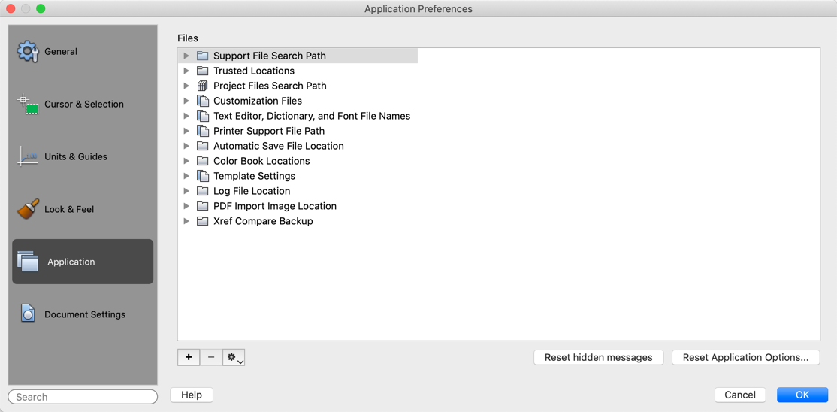Select the Template Settings tree item
The width and height of the screenshot is (837, 412).
tap(254, 176)
